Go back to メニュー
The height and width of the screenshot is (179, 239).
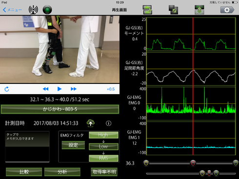tap(12, 10)
